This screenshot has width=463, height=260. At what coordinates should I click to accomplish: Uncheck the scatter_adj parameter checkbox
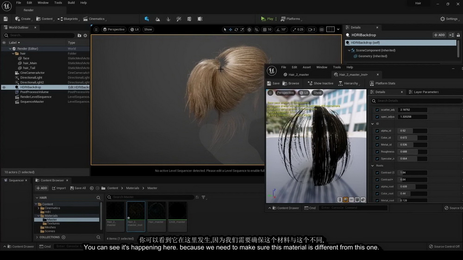[x=377, y=110]
